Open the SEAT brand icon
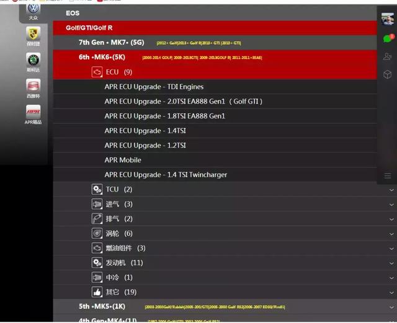This screenshot has width=397, height=323. 33,86
